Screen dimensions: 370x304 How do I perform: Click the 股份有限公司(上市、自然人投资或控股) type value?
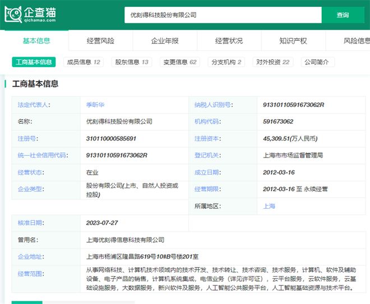point(132,190)
